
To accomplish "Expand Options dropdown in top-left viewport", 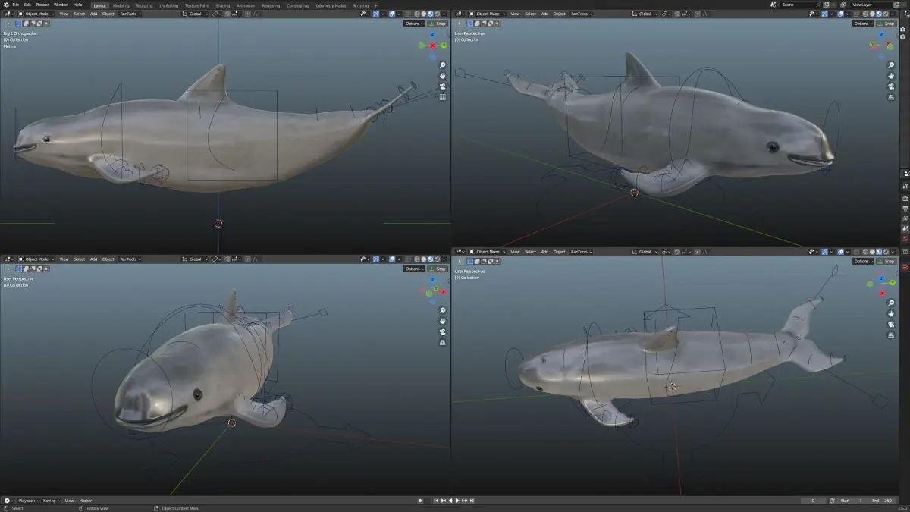I will (x=414, y=24).
